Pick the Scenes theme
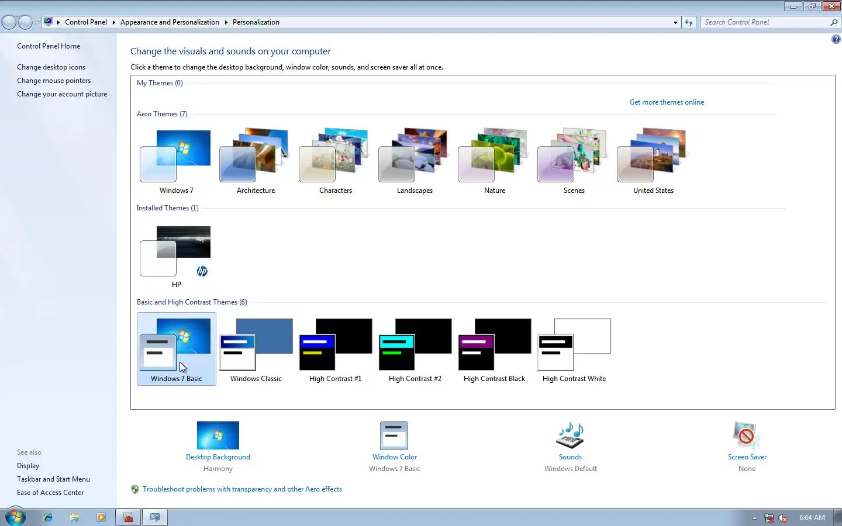The height and width of the screenshot is (526, 842). coord(574,161)
